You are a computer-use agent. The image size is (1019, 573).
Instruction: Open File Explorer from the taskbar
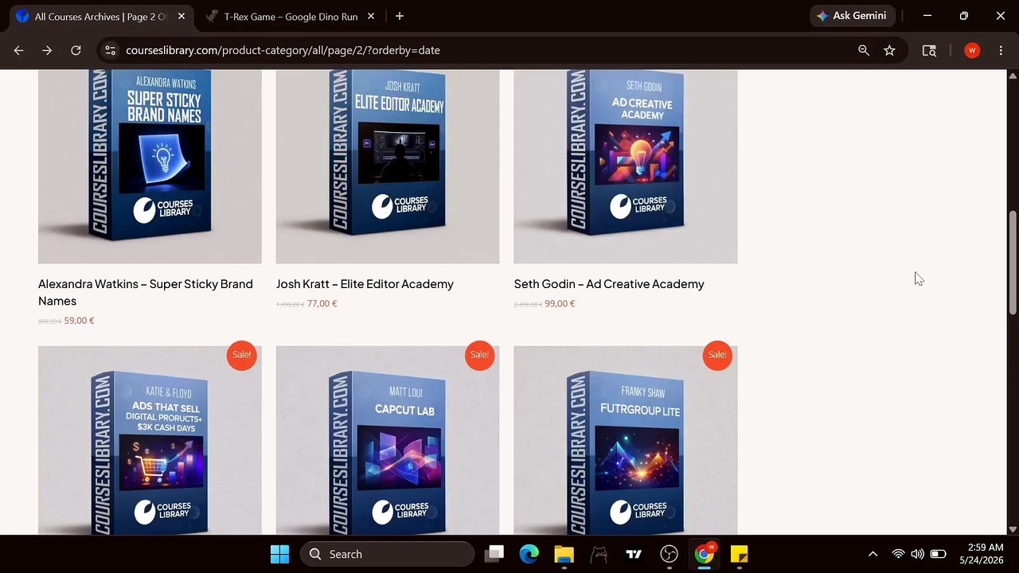564,554
